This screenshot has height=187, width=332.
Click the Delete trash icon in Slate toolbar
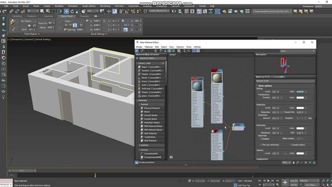pyautogui.click(x=156, y=51)
